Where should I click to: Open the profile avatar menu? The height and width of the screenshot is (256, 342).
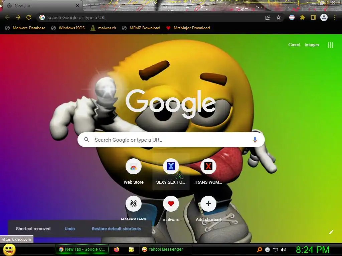click(x=324, y=17)
